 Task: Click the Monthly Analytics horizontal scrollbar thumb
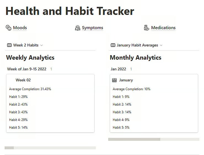134,139
